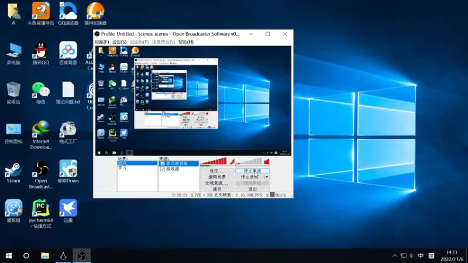Click 停止录制 to stop recording
This screenshot has height=263, width=468.
click(250, 177)
